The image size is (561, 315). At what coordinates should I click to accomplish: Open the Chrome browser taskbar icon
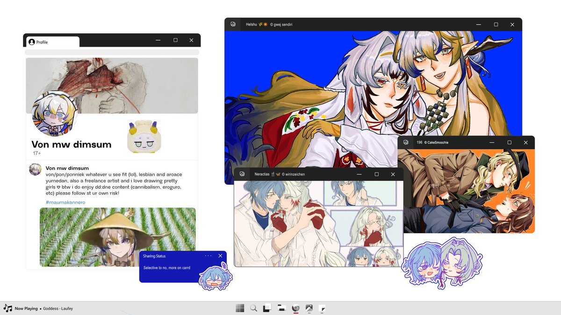(x=295, y=308)
